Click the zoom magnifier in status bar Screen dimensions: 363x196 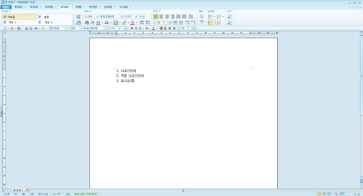coord(336,194)
